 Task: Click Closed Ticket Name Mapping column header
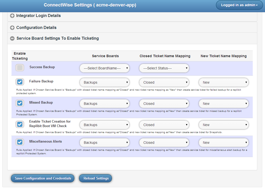tap(165, 56)
